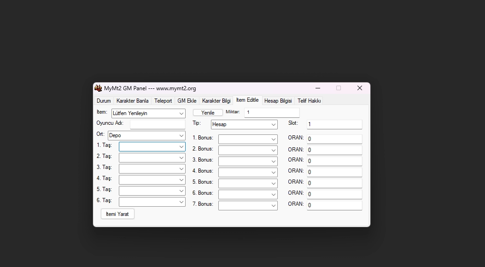Click the ORAN field for 1. Bonus
This screenshot has height=267, width=485.
point(334,139)
